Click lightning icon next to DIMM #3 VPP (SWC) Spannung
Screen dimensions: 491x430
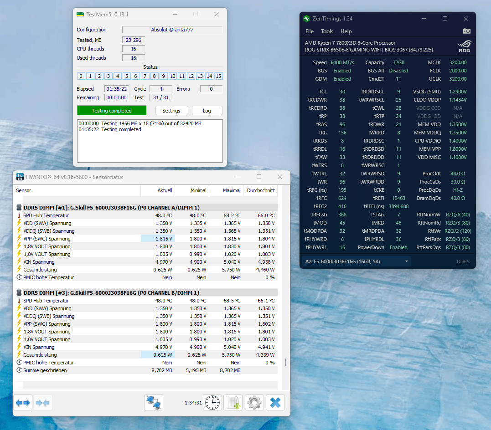(19, 323)
